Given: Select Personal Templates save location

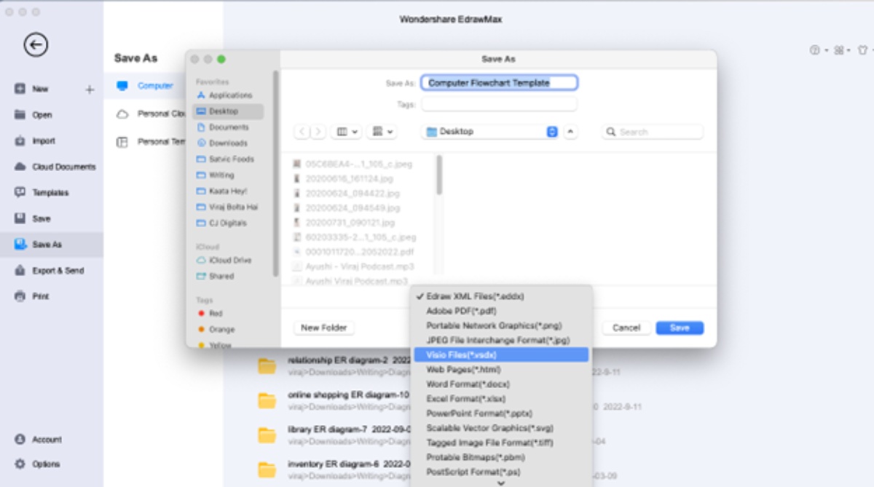Looking at the screenshot, I should 151,142.
